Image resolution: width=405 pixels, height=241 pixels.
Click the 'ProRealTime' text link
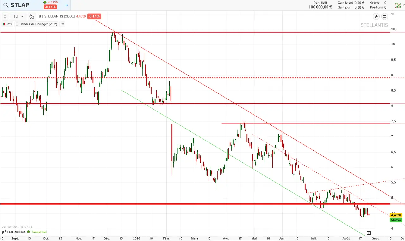tap(16, 232)
